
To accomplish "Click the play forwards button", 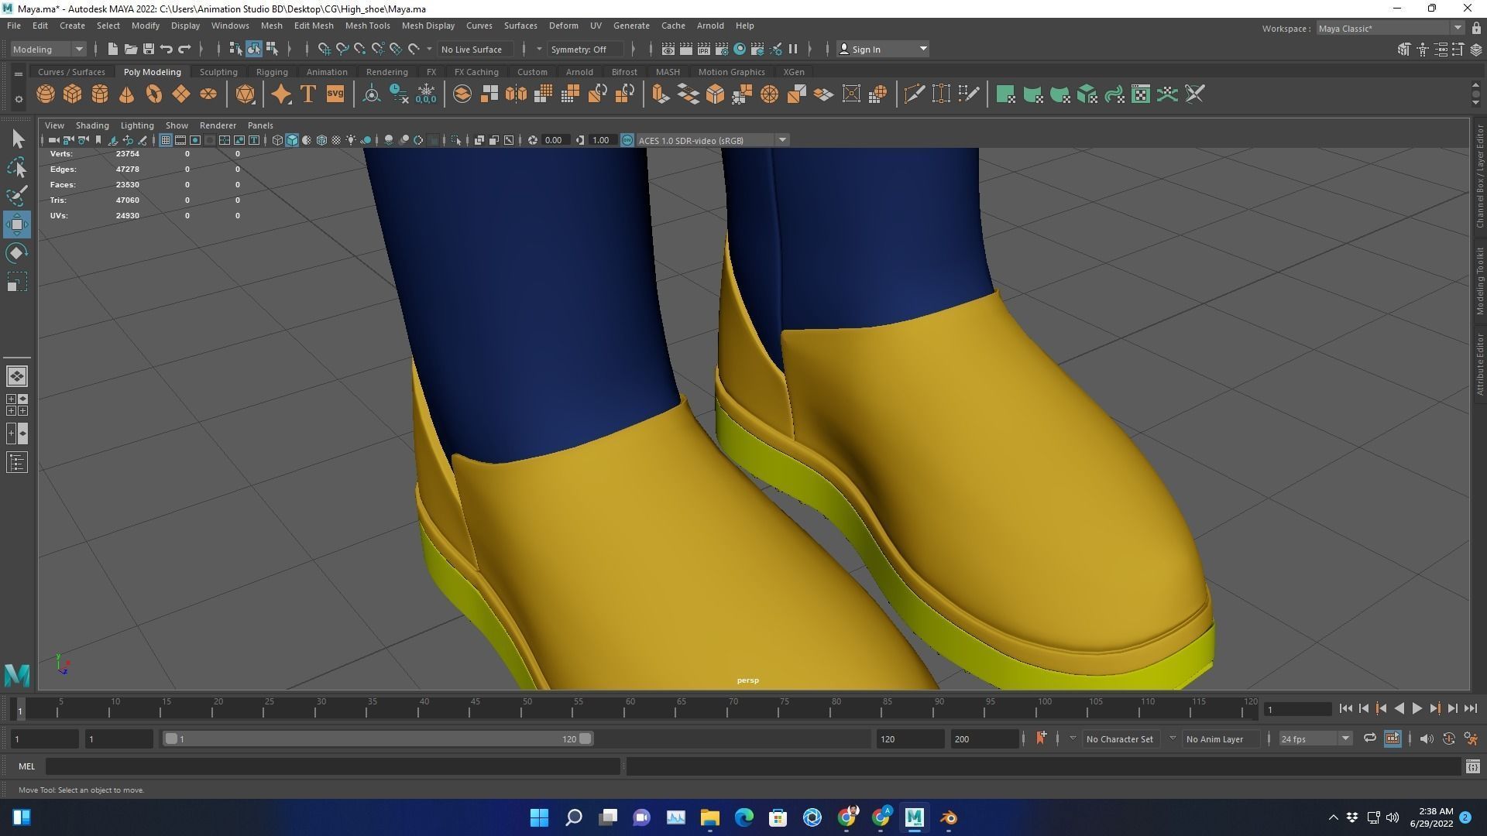I will tap(1417, 708).
